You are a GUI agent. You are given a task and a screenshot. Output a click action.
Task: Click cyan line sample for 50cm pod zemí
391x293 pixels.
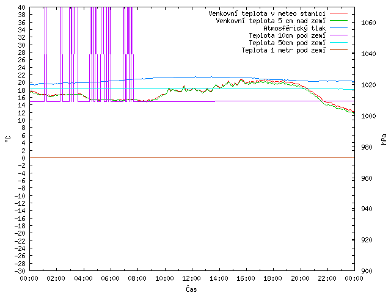338,42
